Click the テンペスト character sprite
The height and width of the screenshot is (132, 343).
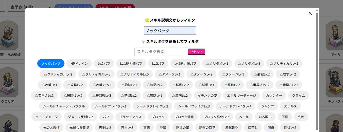pos(334,82)
